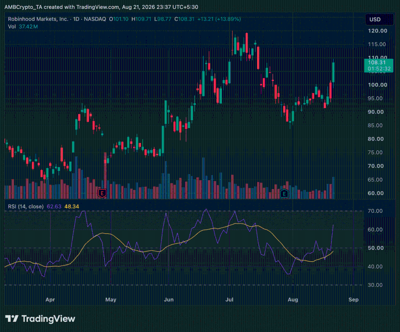Click the RSI 50.00 axis label
Viewport: 400px width, 332px height.
(x=375, y=248)
